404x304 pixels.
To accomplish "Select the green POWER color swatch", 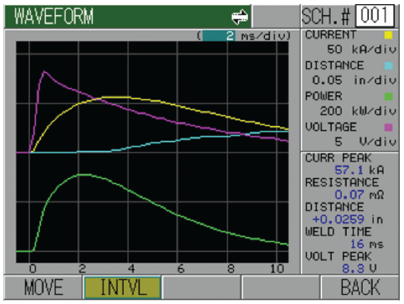I will (388, 96).
